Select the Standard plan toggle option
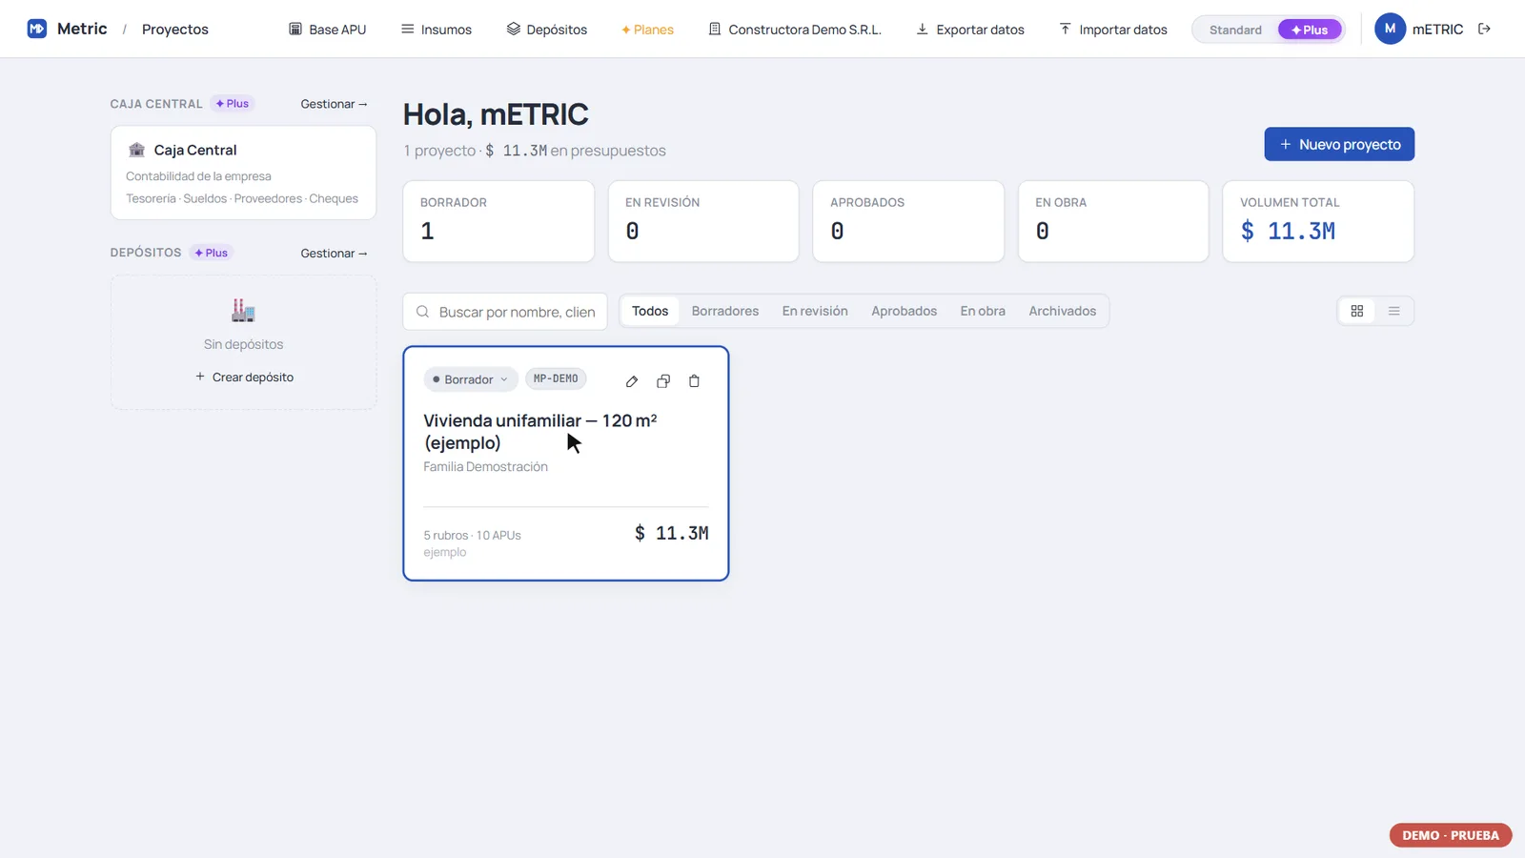Screen dimensions: 1525x858 (1235, 30)
